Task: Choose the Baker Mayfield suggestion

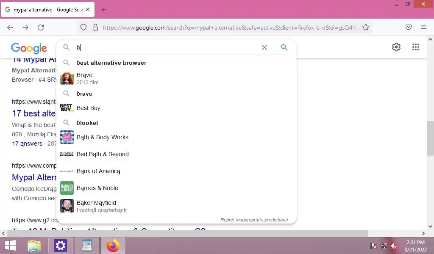Action: tap(176, 206)
